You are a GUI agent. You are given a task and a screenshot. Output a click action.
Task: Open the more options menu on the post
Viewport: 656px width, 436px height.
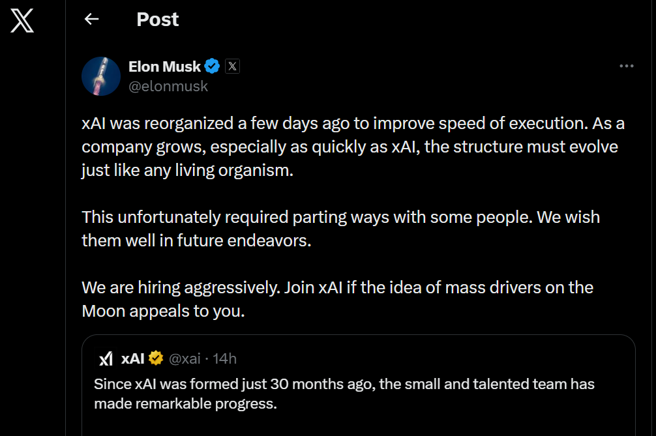(627, 65)
